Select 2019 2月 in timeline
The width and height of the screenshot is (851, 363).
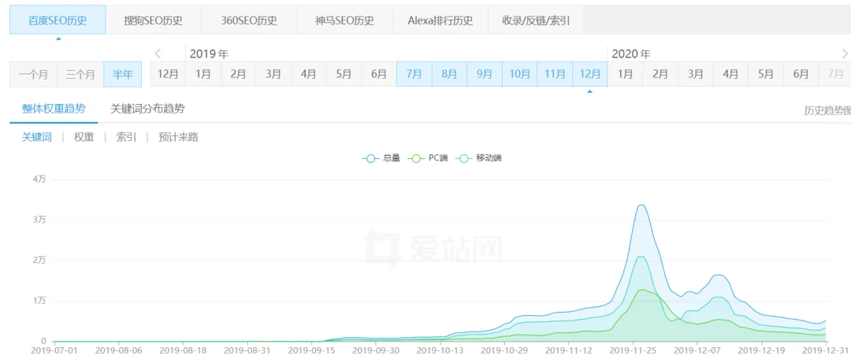pos(238,74)
